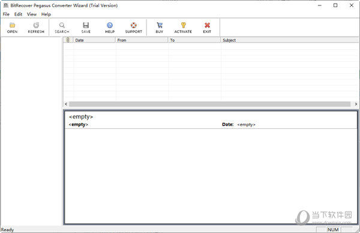Open the Edit menu
The width and height of the screenshot is (360, 233).
tap(18, 14)
